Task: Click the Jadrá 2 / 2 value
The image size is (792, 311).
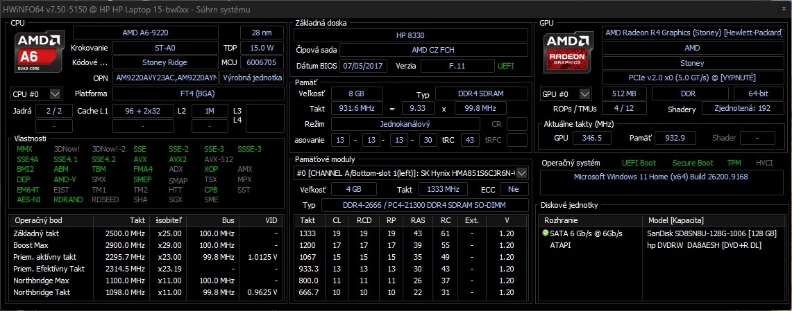Action: click(54, 111)
